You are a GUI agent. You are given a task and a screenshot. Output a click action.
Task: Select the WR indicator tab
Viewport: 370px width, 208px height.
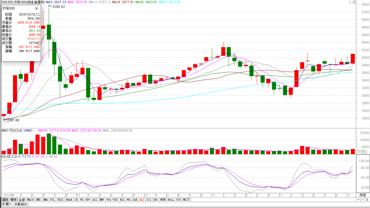(129, 200)
